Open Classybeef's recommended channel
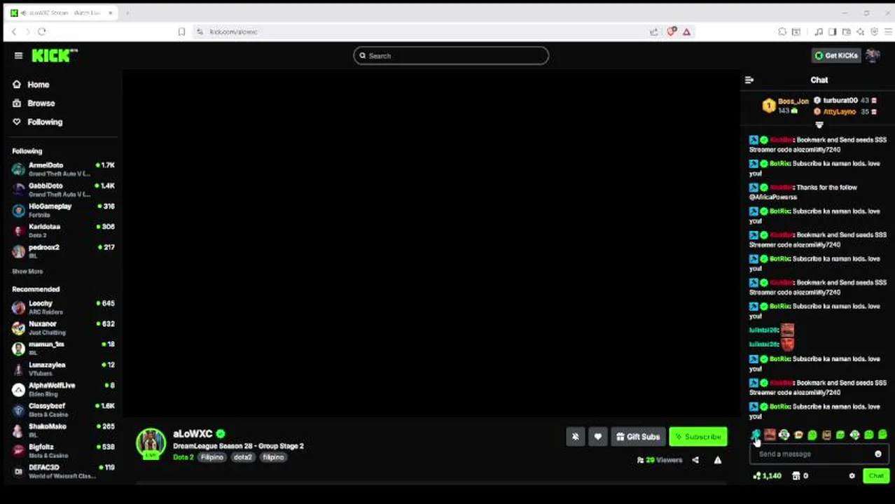Screen dimensions: 895x504 pyautogui.click(x=63, y=409)
